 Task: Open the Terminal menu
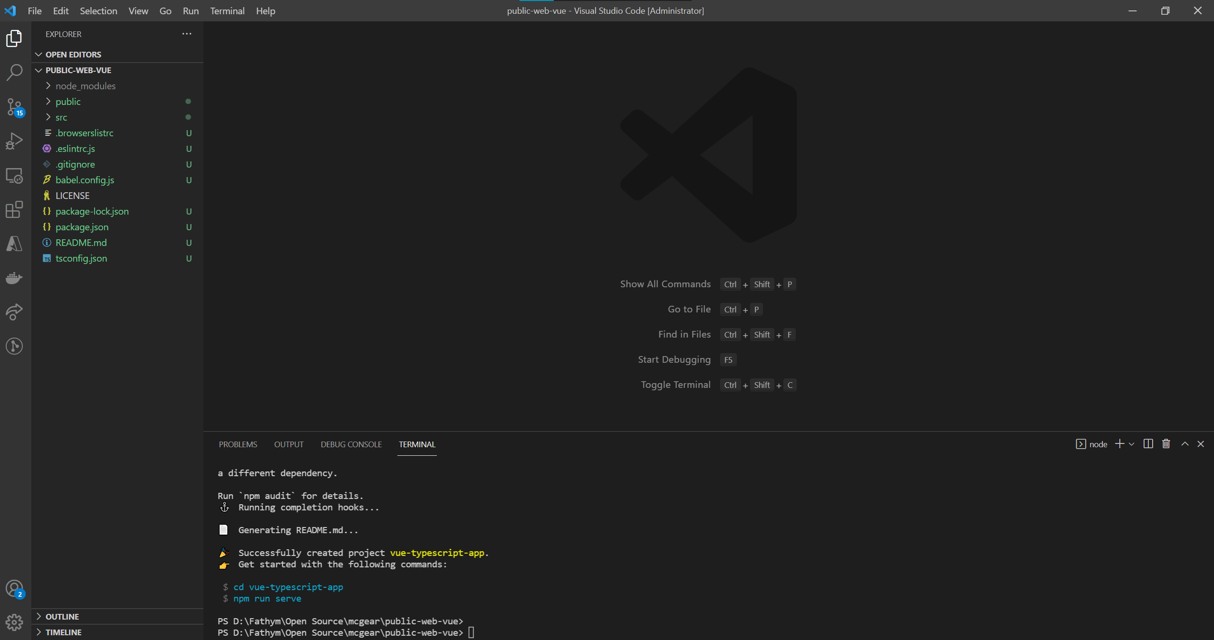point(227,10)
